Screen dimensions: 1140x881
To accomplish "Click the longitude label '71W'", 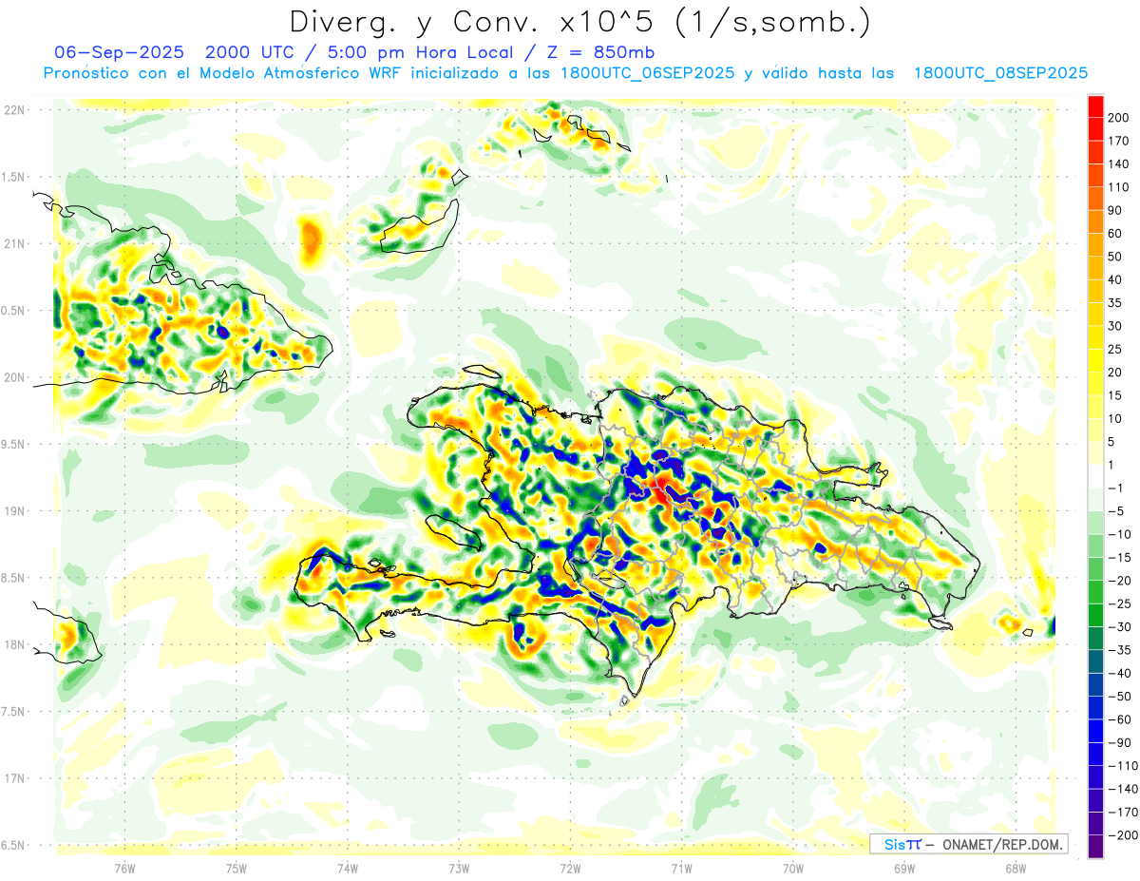I will click(x=681, y=868).
